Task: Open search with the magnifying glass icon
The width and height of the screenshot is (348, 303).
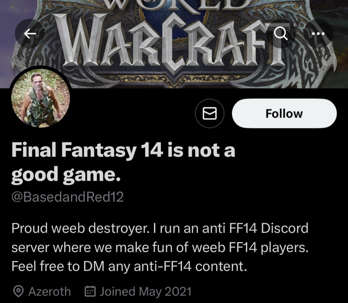Action: tap(280, 34)
